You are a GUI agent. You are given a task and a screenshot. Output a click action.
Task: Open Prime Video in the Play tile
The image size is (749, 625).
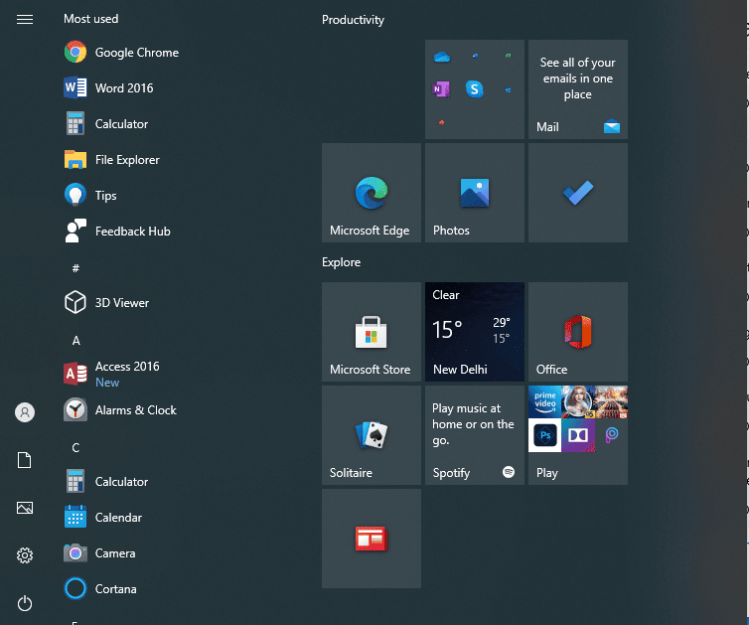click(x=544, y=401)
